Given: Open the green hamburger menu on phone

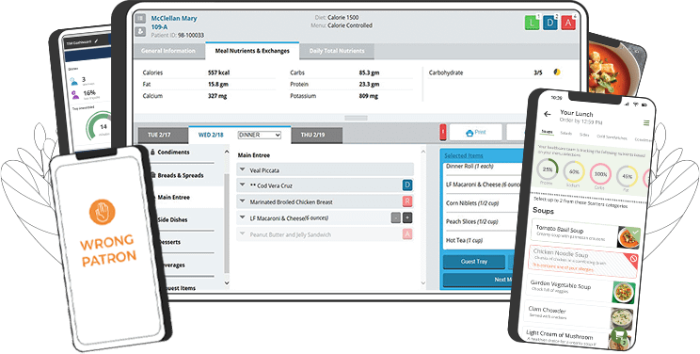Looking at the screenshot, I should click(646, 123).
